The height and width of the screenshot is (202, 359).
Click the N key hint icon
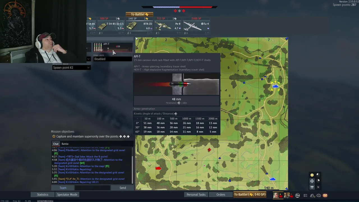(318, 187)
